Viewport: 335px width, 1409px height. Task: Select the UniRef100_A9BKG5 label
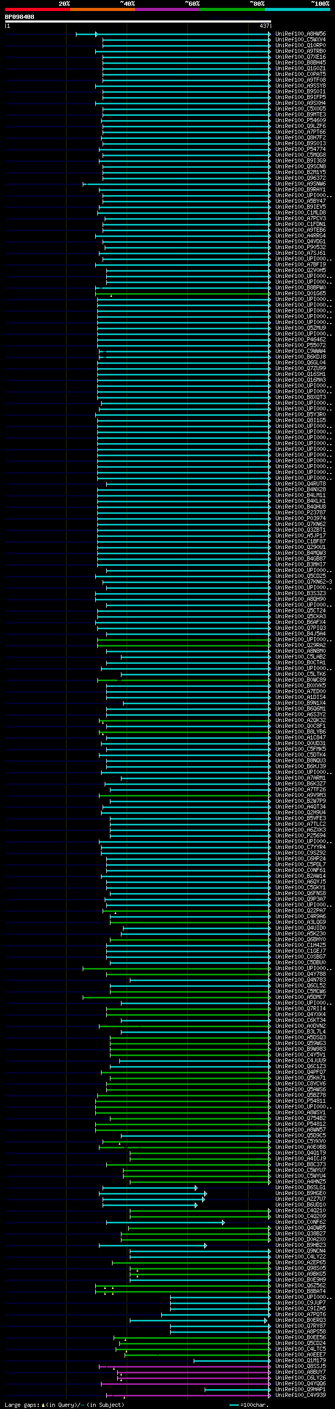pyautogui.click(x=300, y=1274)
